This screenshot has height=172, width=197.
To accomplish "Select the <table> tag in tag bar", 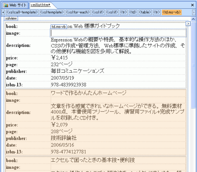I will point(145,12).
